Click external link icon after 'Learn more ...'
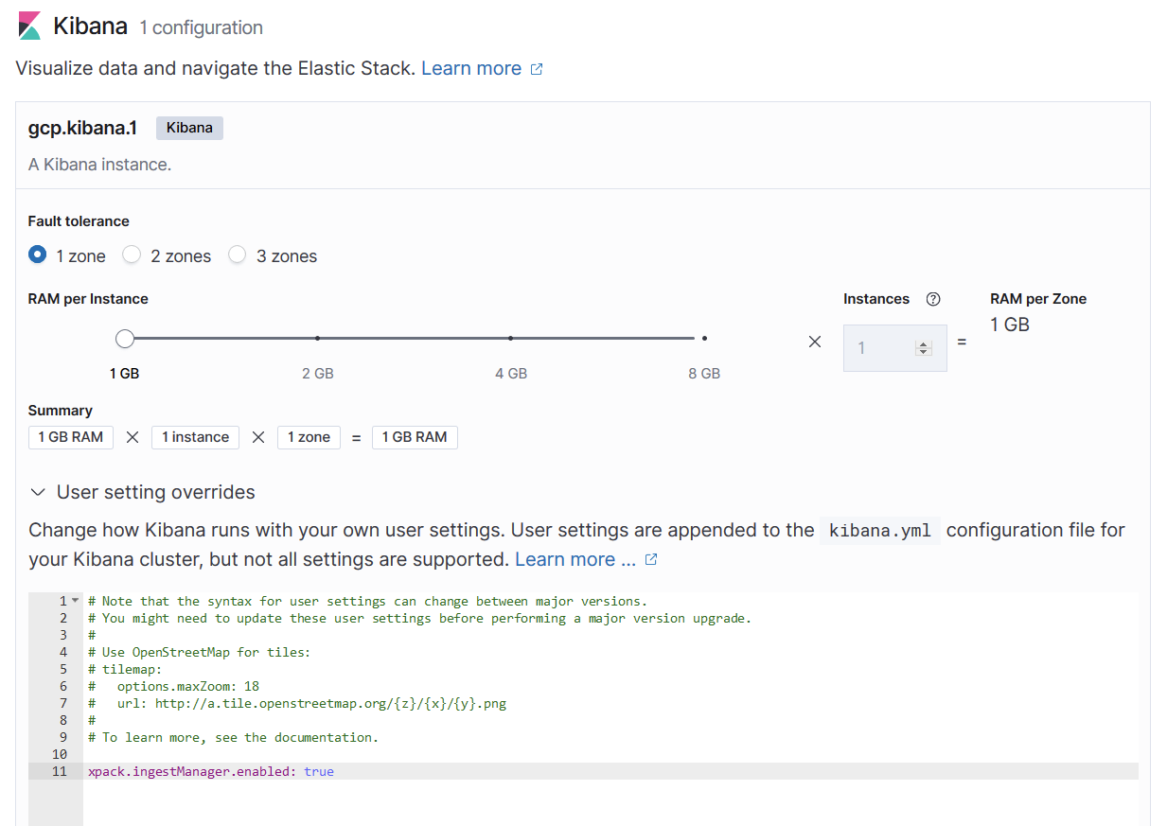Viewport: 1167px width, 826px height. point(651,559)
